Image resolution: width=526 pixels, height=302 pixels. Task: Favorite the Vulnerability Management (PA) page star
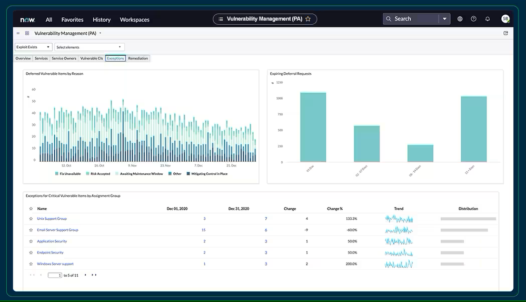(308, 19)
